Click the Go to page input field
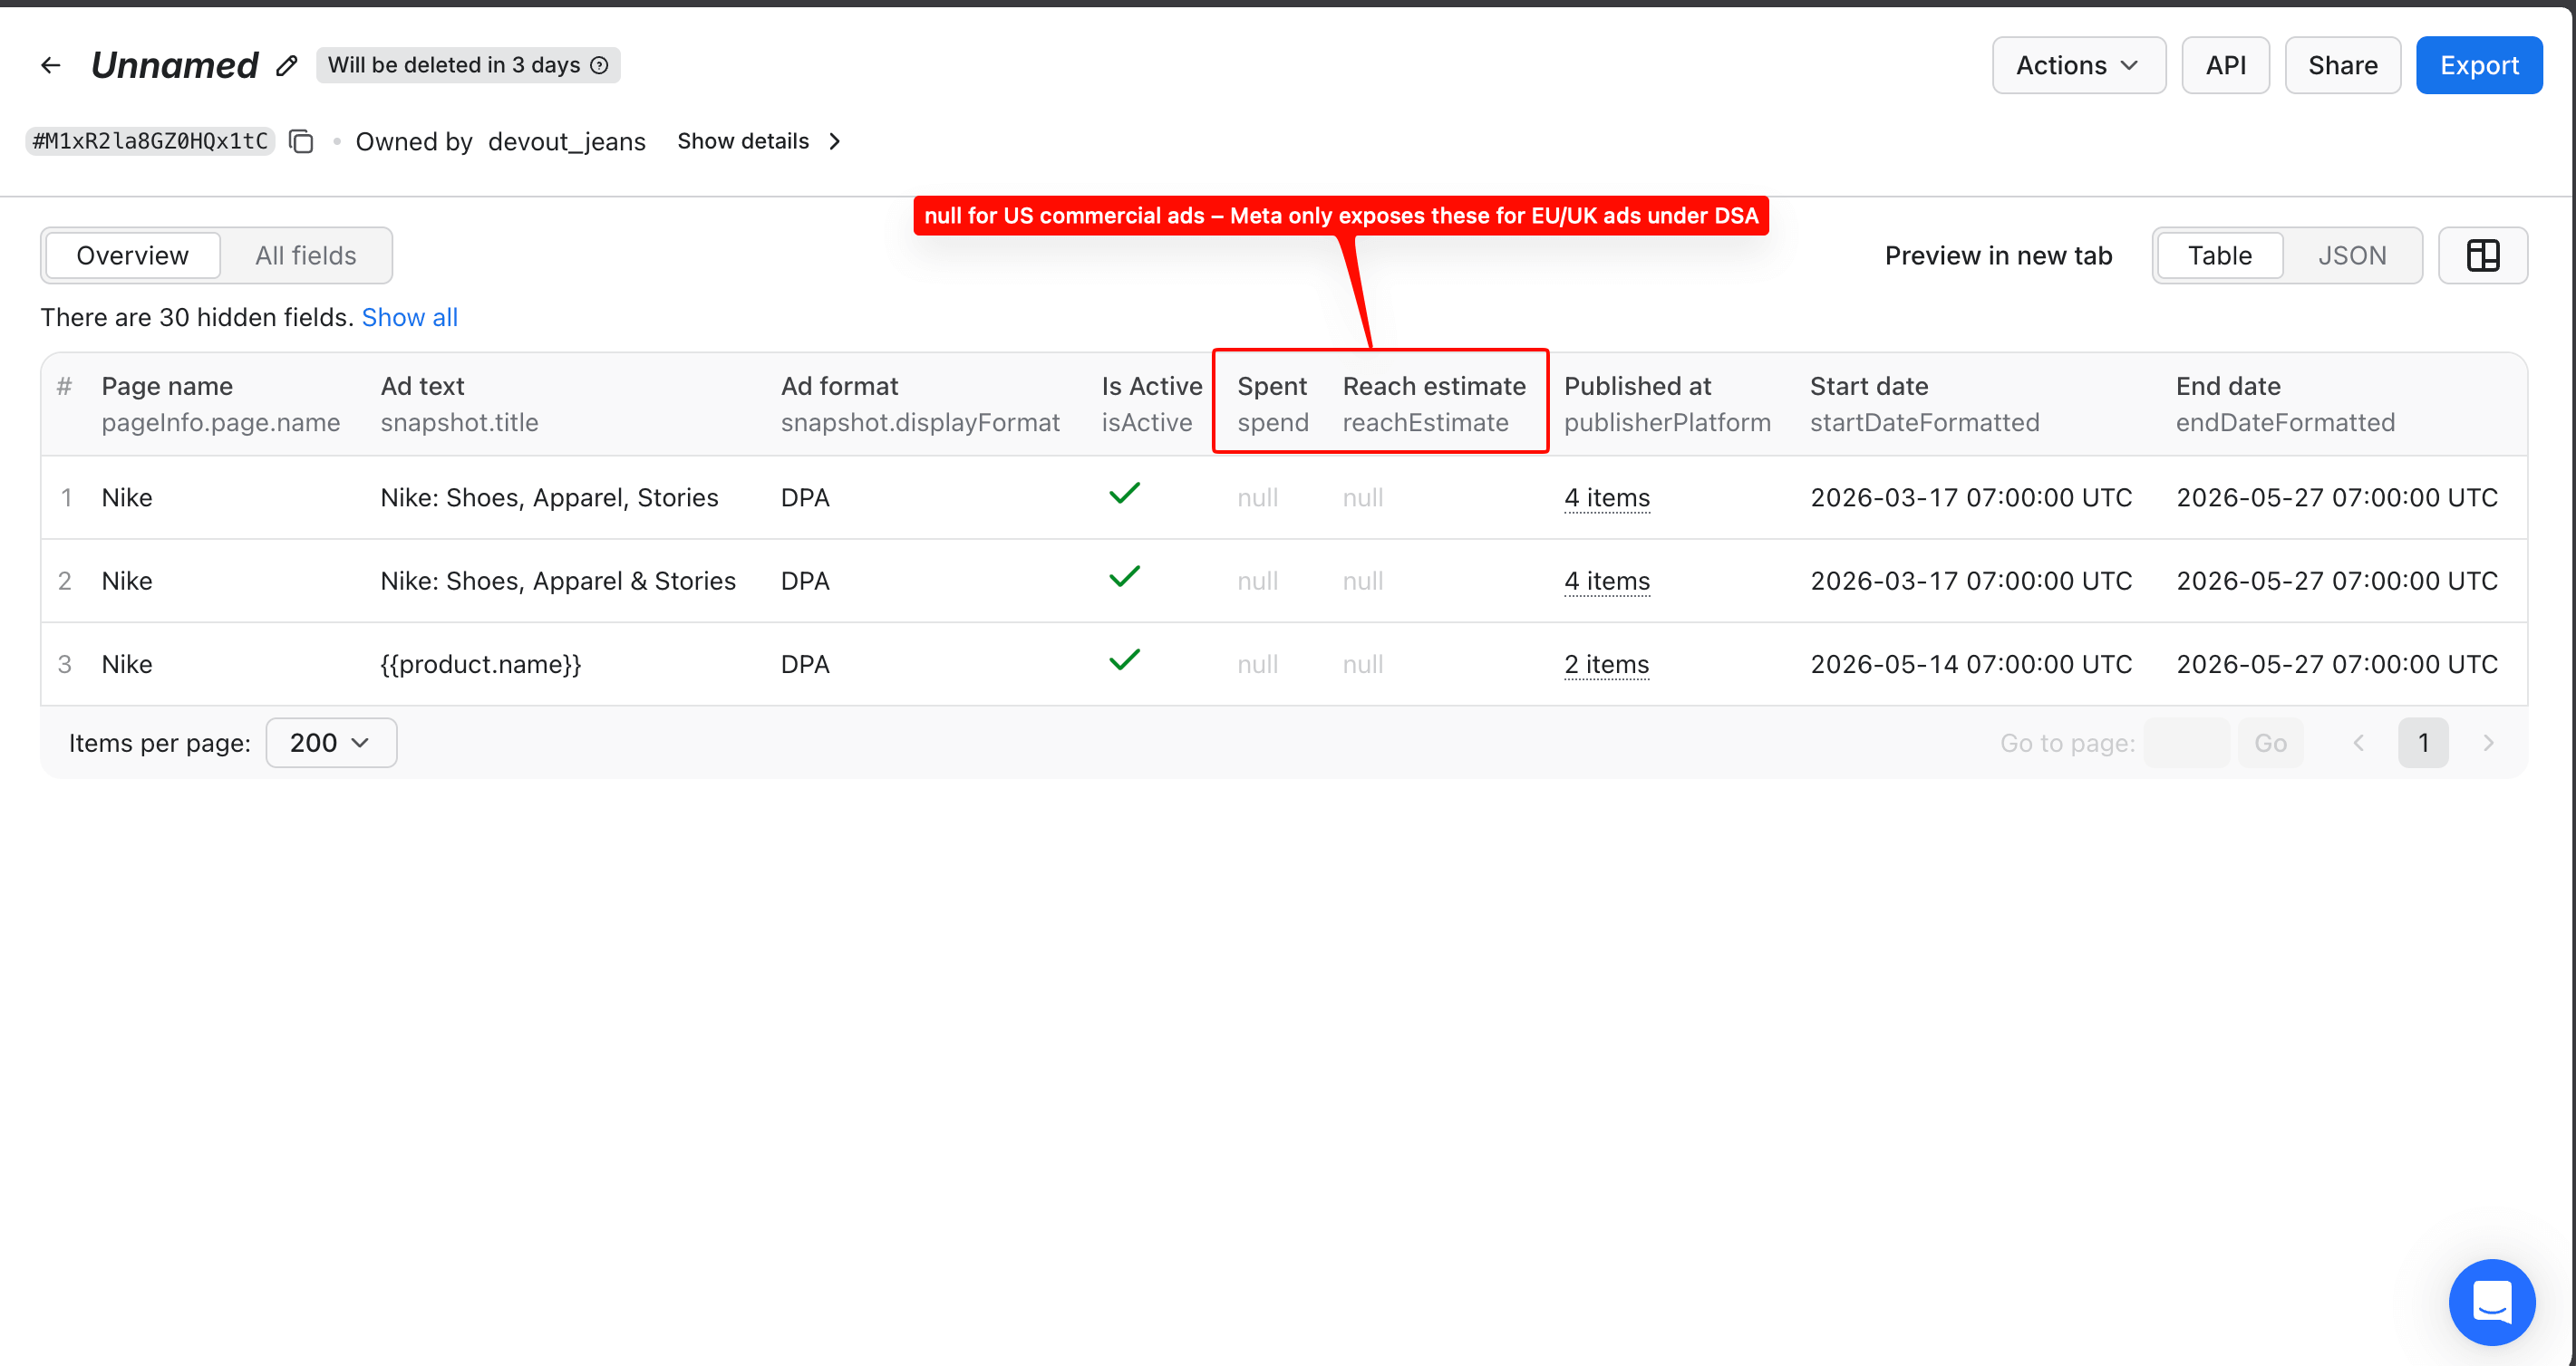The width and height of the screenshot is (2576, 1366). [2186, 743]
